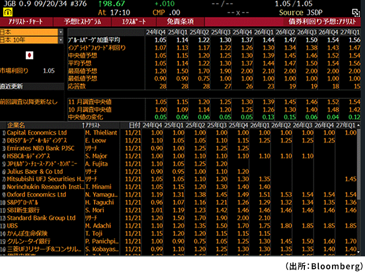Select the Emirates NBD Bank PJSC row
Screen dimensions: 365x277
click(178, 148)
